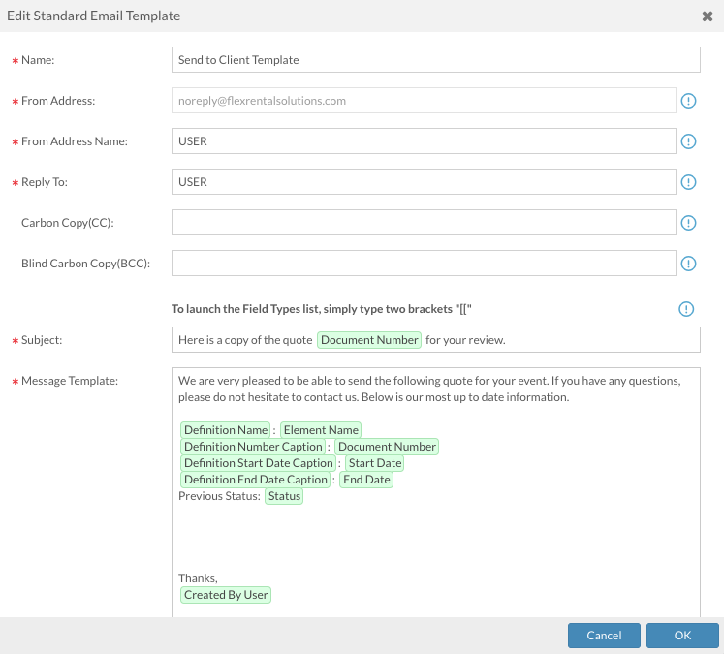
Task: Close the Edit Standard Email Template dialog
Action: [x=707, y=16]
